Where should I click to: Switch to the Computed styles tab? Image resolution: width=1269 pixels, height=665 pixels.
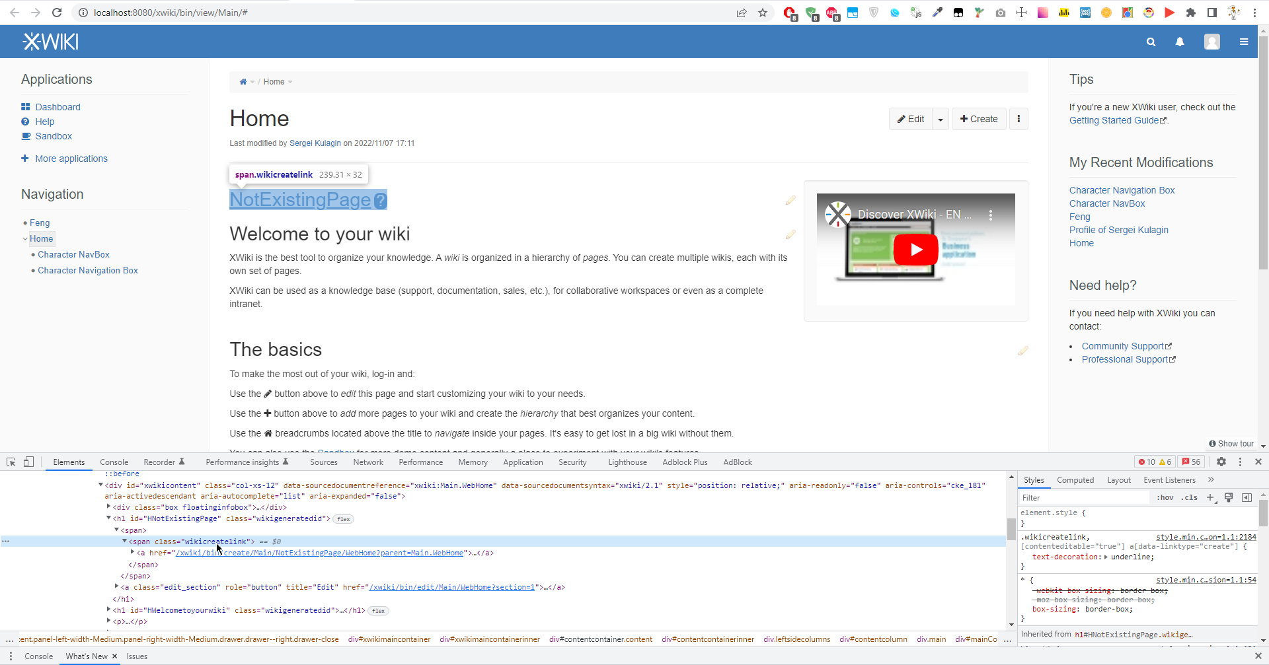point(1075,480)
